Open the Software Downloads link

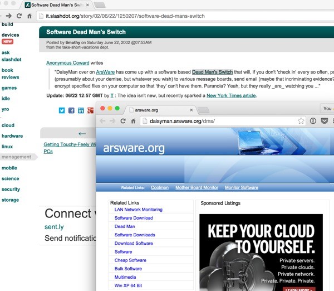pos(135,235)
